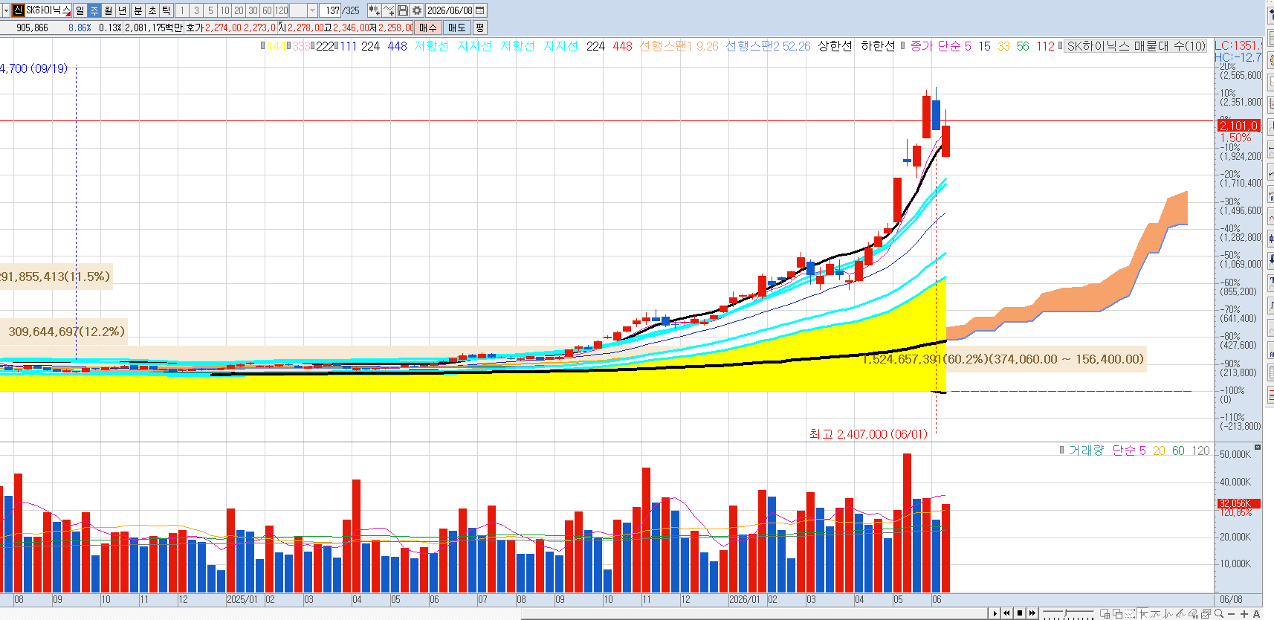Select the 년 yearly period toggle

tap(122, 10)
